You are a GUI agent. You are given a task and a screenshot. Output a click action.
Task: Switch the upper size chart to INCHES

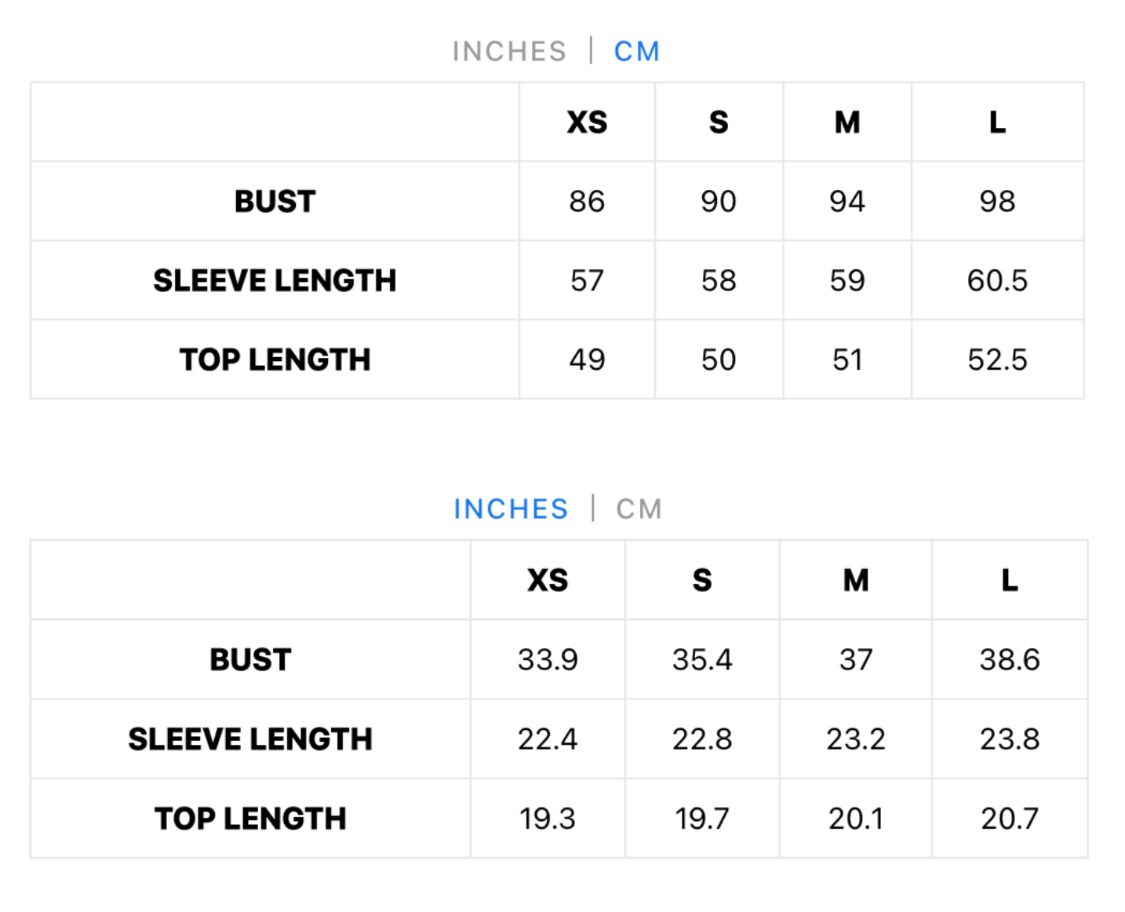point(508,52)
